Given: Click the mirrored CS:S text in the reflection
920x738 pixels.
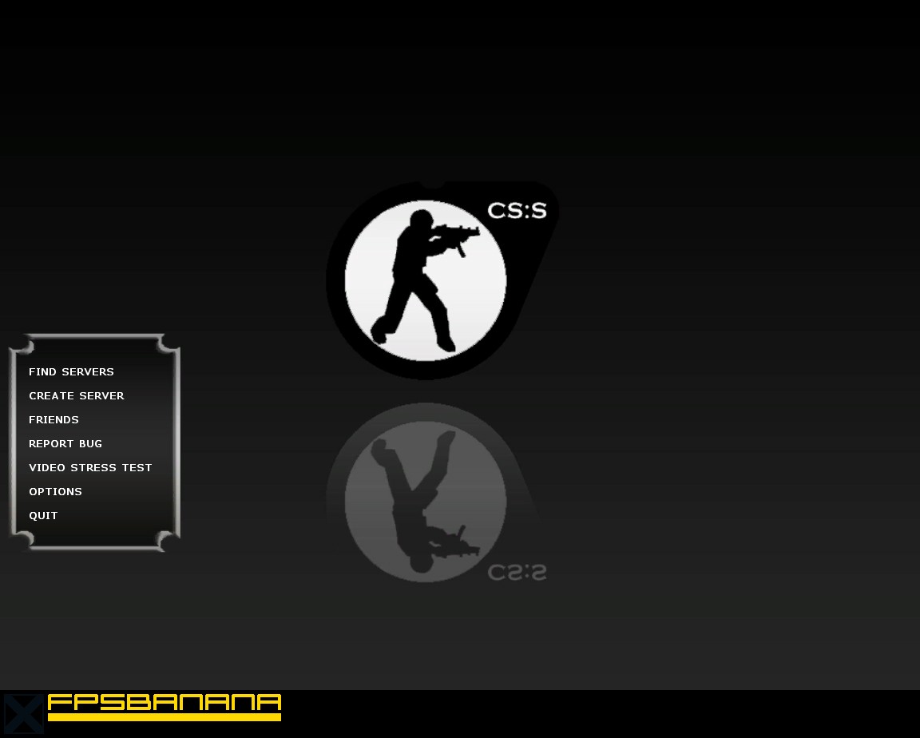Looking at the screenshot, I should (x=516, y=572).
